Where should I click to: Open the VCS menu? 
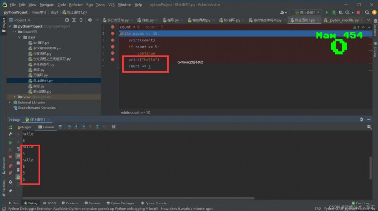click(111, 5)
